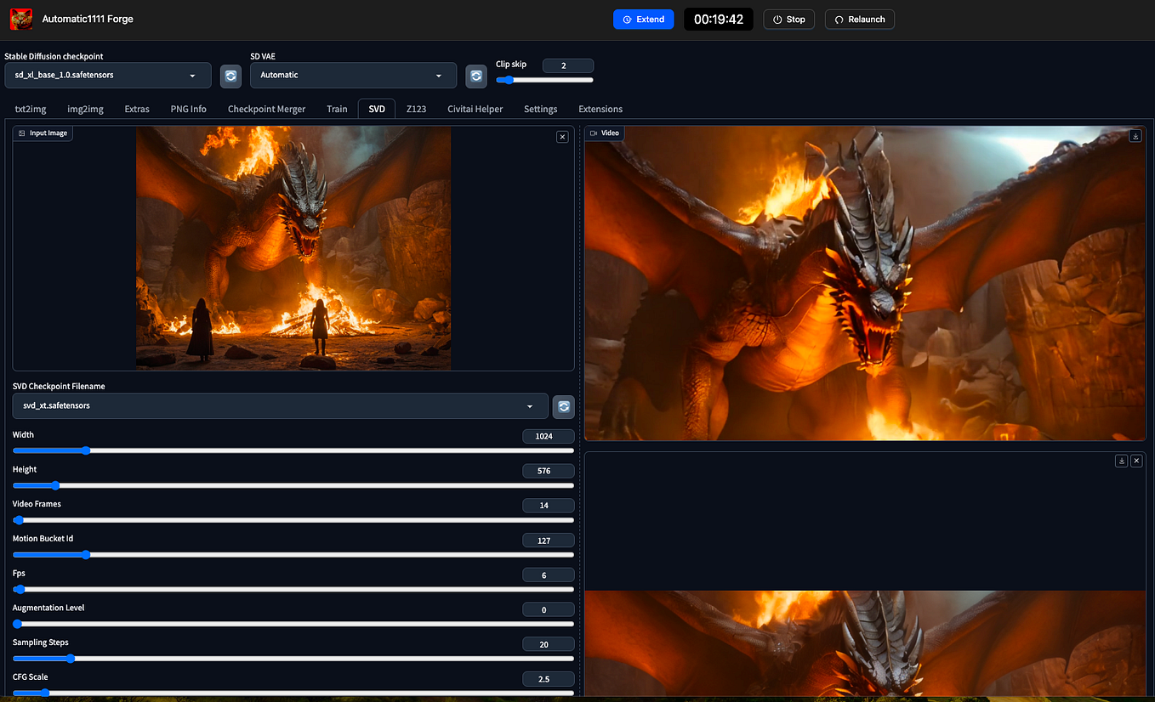This screenshot has width=1155, height=702.
Task: Remove the dragon input image
Action: (x=561, y=136)
